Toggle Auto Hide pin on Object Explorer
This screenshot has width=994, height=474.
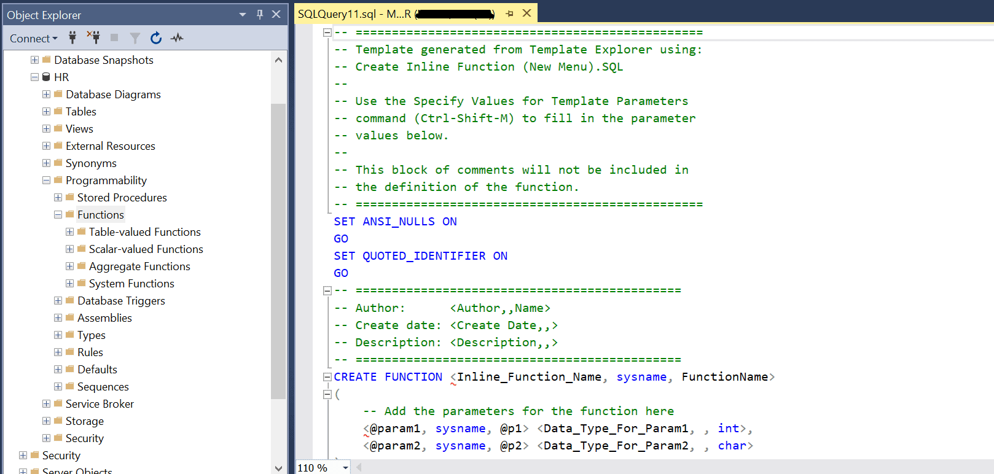[x=260, y=15]
